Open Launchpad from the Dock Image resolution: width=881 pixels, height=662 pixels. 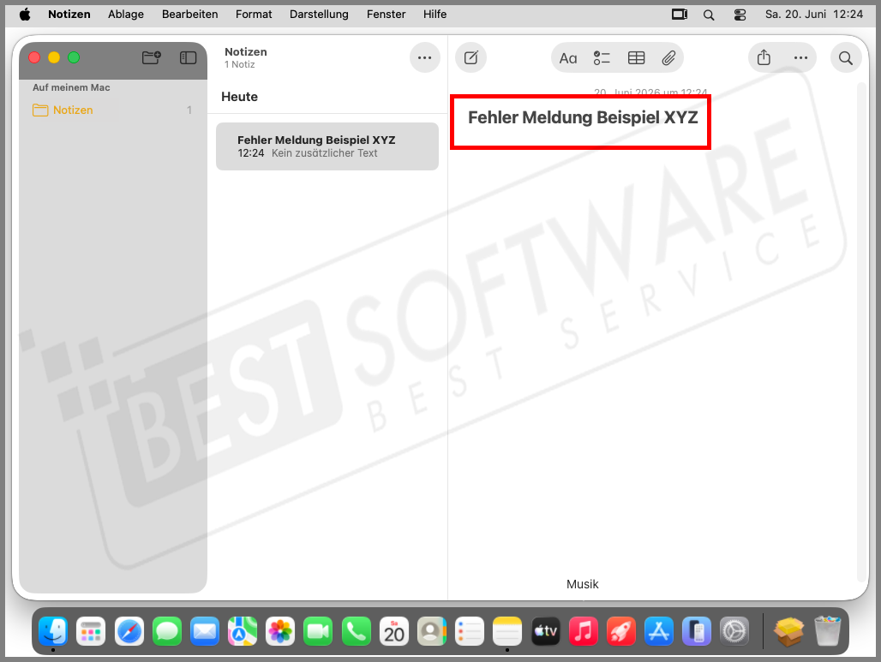[91, 631]
